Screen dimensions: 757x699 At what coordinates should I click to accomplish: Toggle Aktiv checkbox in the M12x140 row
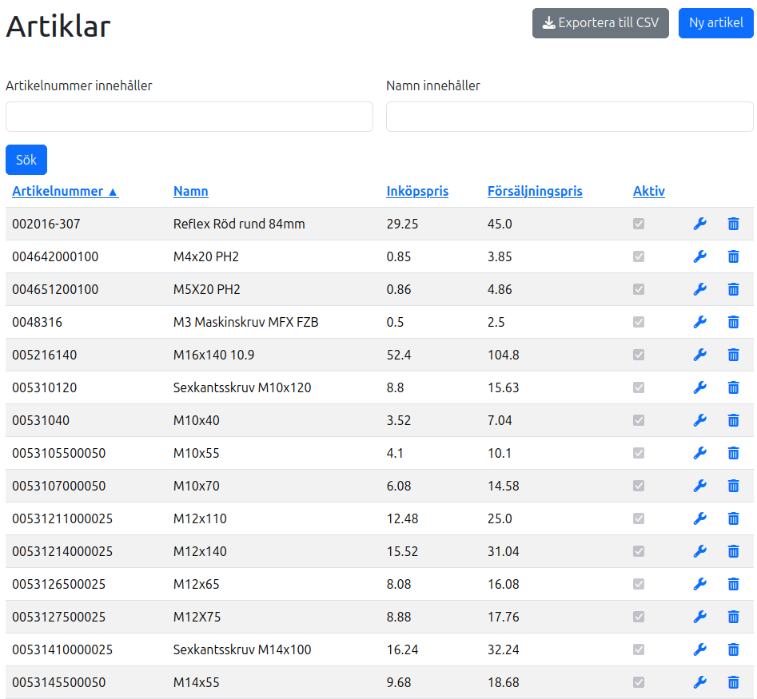pos(639,551)
